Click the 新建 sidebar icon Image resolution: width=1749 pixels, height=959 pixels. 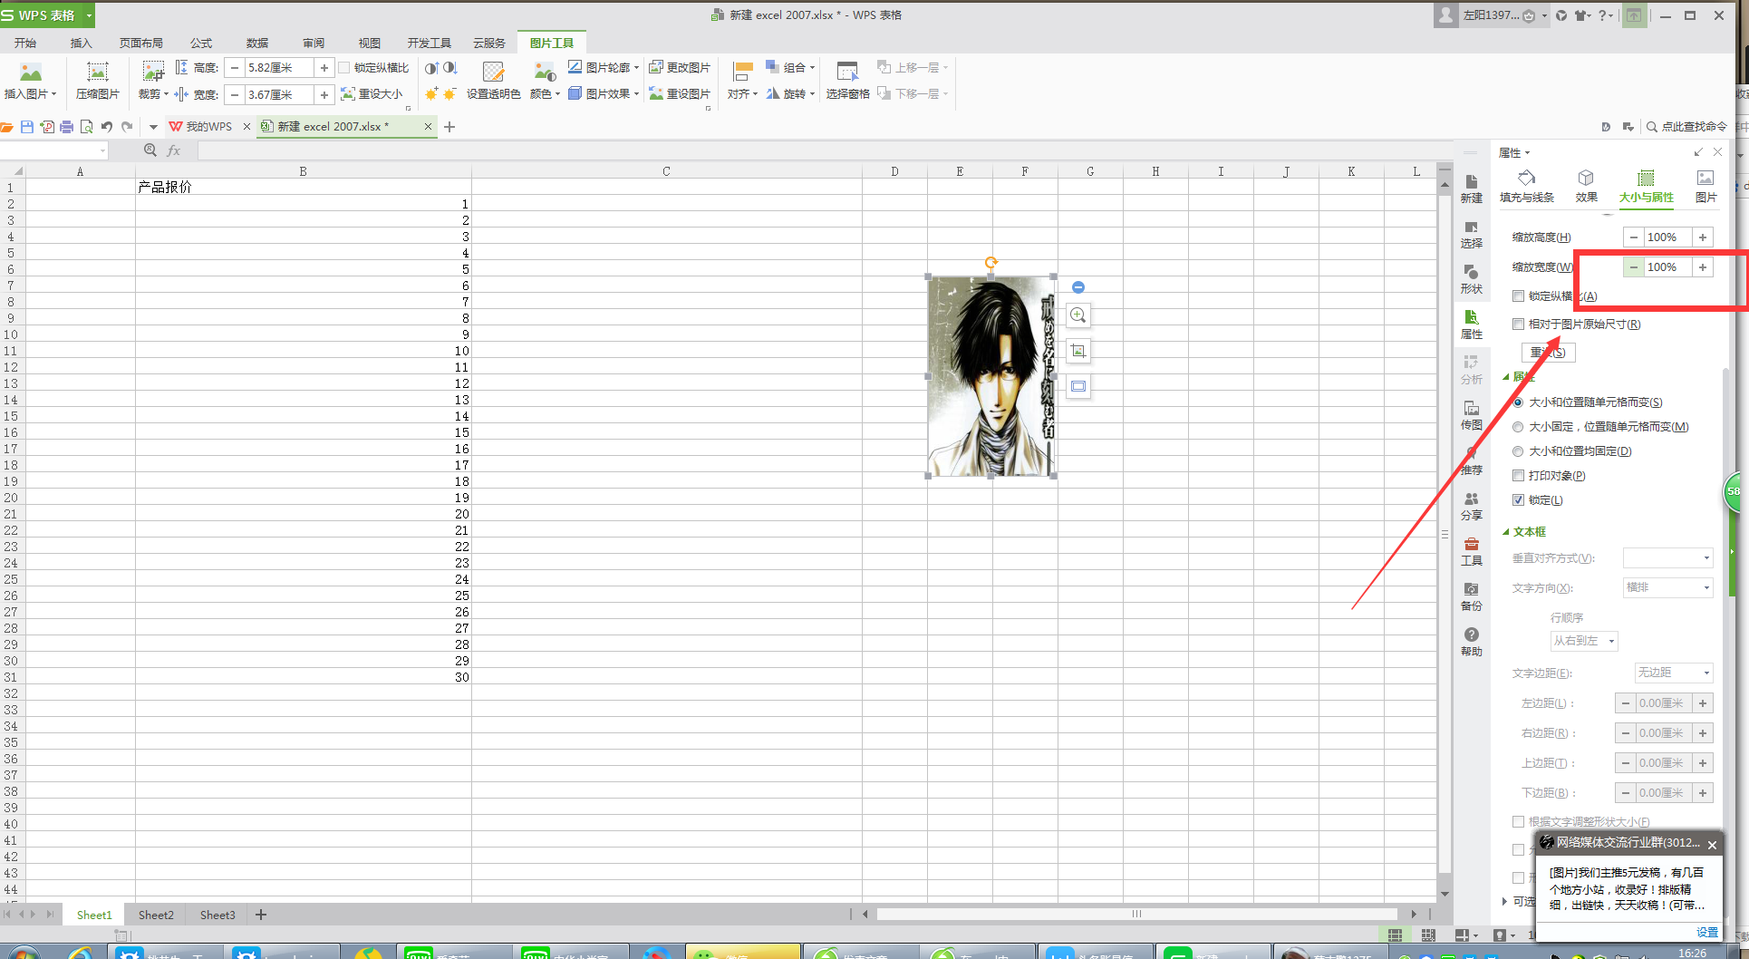[1471, 189]
